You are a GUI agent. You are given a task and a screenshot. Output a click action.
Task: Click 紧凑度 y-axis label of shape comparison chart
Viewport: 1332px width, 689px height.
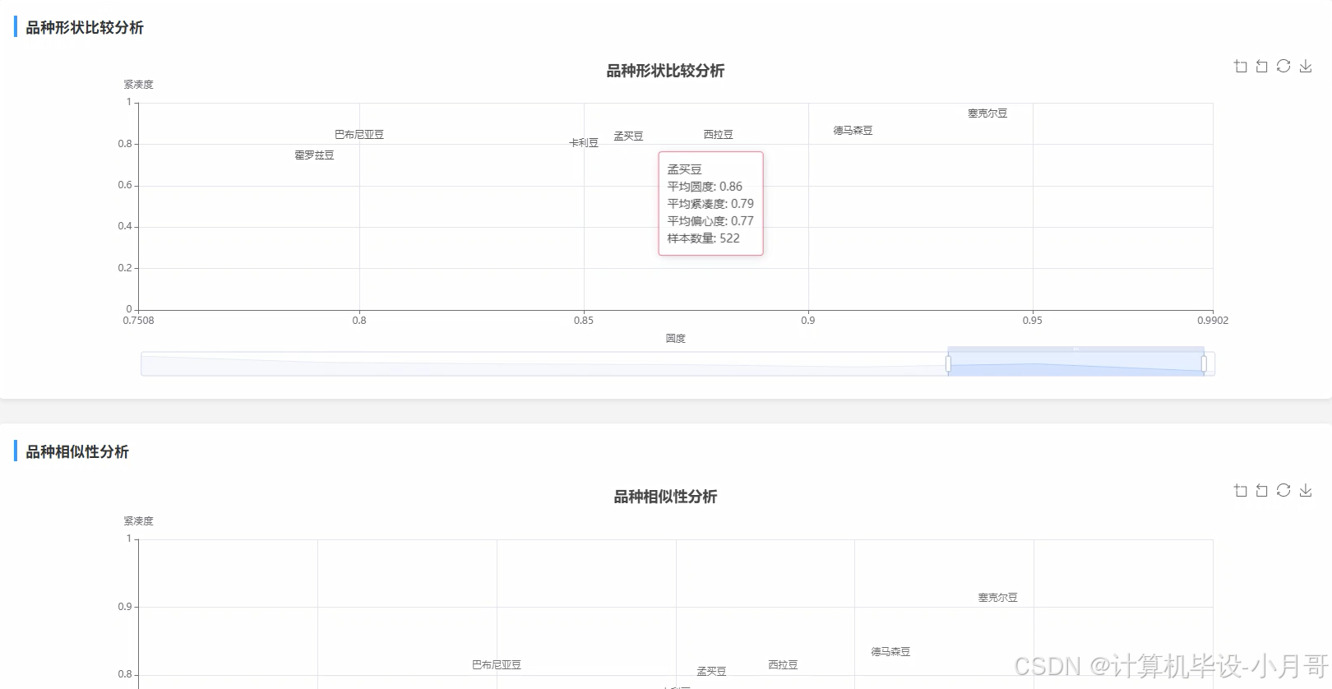[139, 85]
